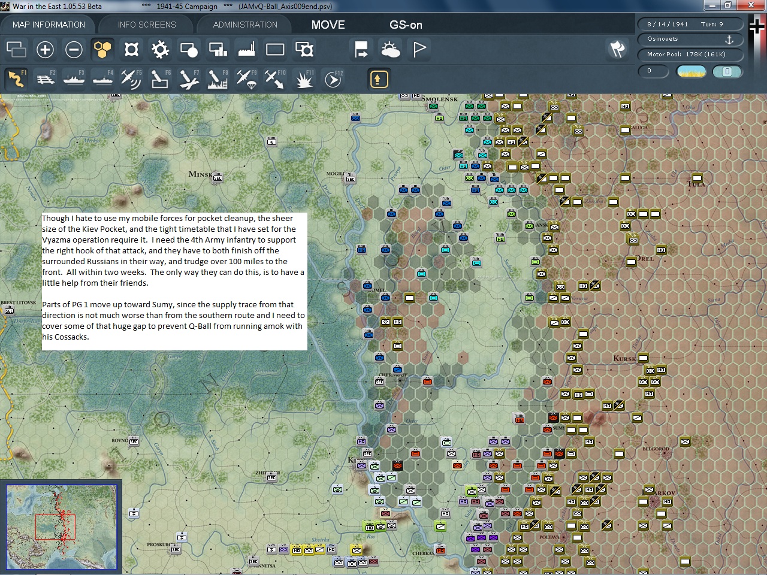
Task: Select the F8 bomb city mode icon
Action: coord(218,79)
